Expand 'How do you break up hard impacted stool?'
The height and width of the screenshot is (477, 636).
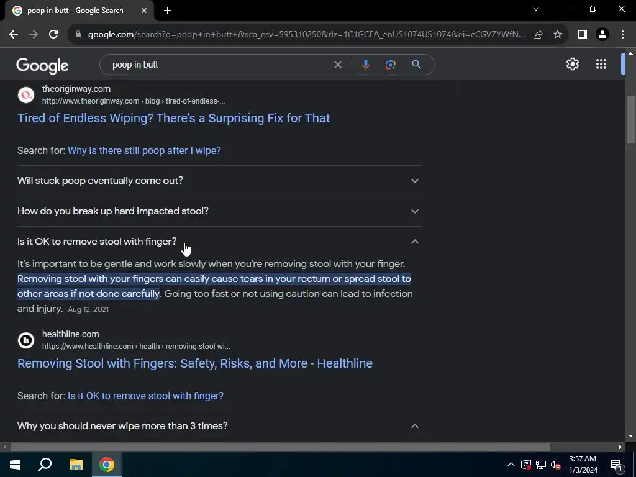pos(219,211)
